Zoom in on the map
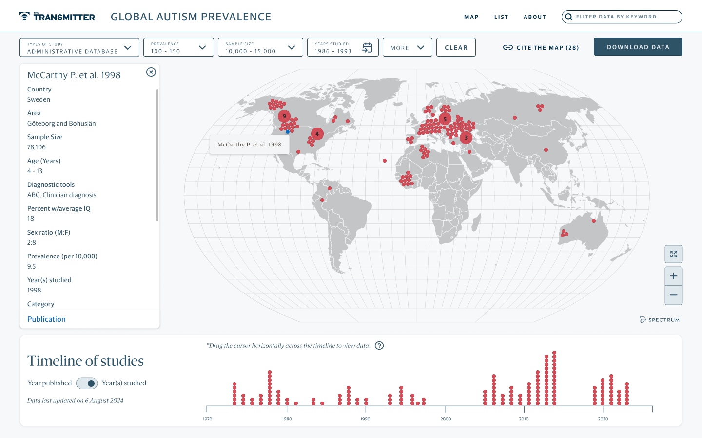This screenshot has width=702, height=438. pos(674,276)
